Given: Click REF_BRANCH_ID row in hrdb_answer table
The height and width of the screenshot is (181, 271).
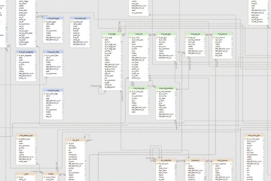Looking at the screenshot, I should point(222,51).
